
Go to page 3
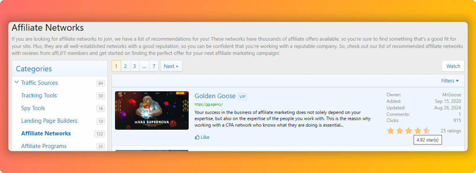pyautogui.click(x=135, y=66)
